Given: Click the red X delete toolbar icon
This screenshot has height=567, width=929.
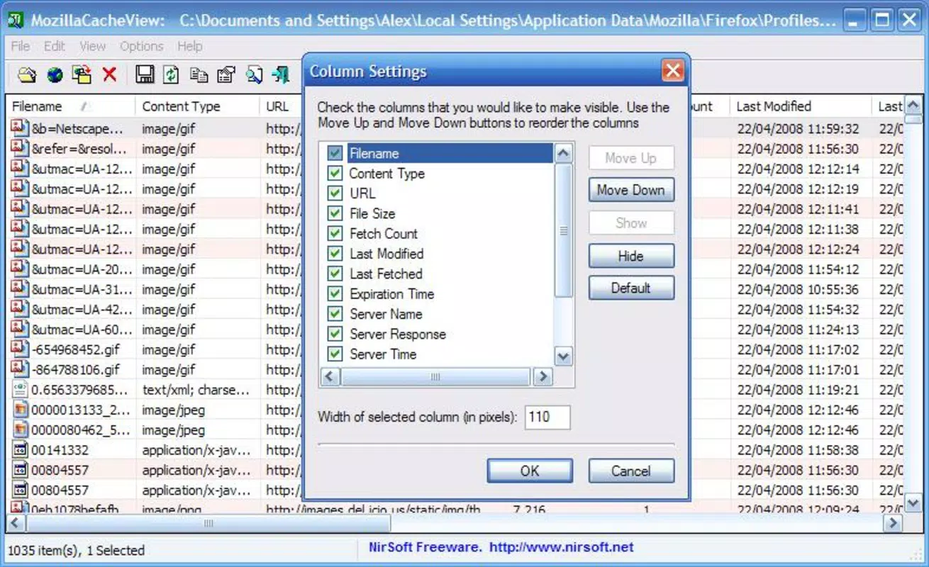Looking at the screenshot, I should [109, 74].
